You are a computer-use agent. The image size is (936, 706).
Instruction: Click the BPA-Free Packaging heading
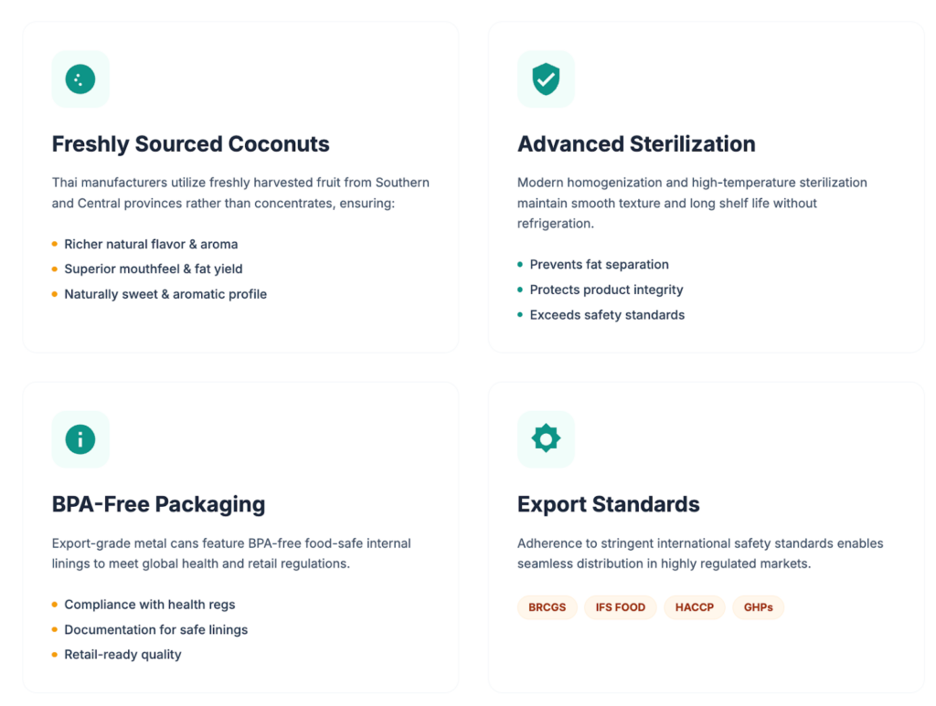click(158, 504)
